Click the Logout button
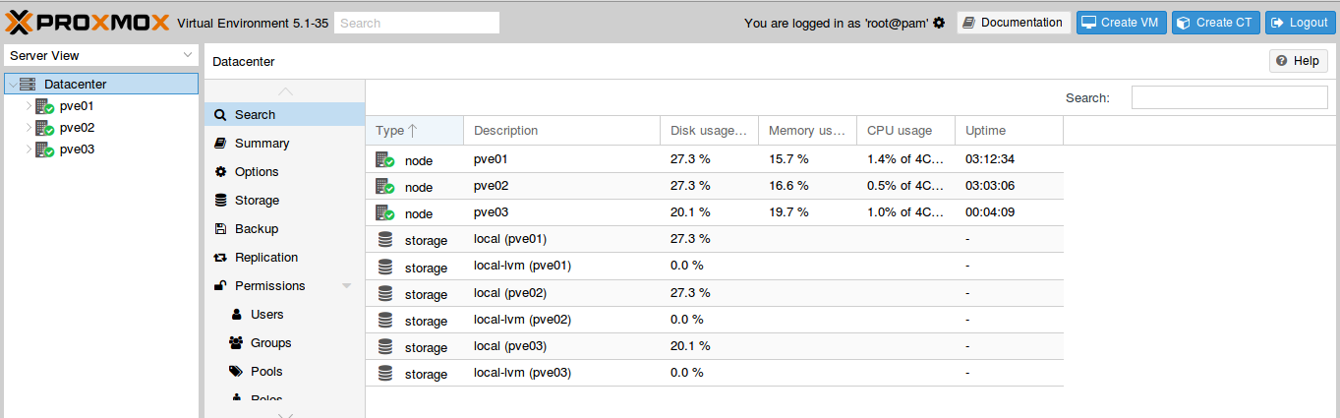Screen dimensions: 1340x418 1301,23
